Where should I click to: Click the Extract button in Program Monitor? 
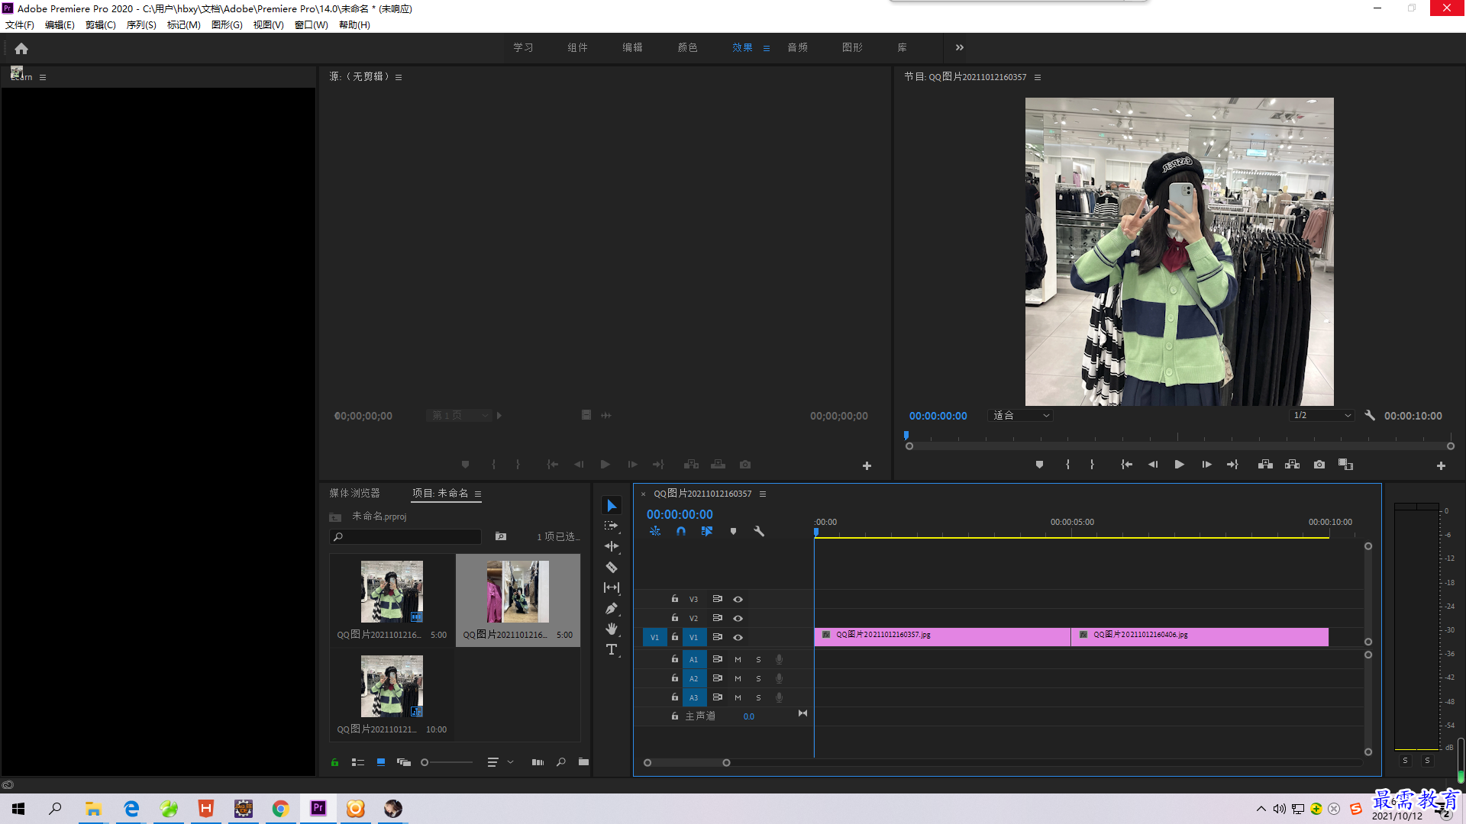click(1292, 465)
